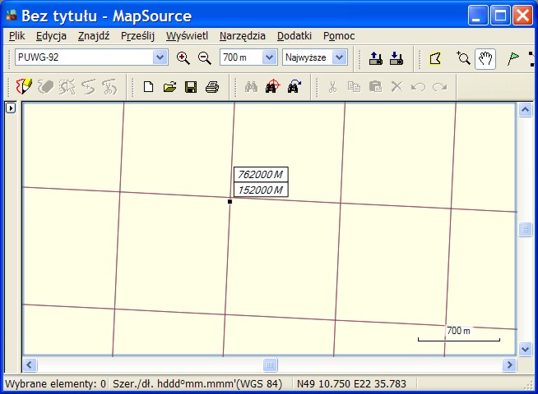The height and width of the screenshot is (394, 538).
Task: Click the N49 10.750 E22 35.783 coordinates
Action: 351,384
